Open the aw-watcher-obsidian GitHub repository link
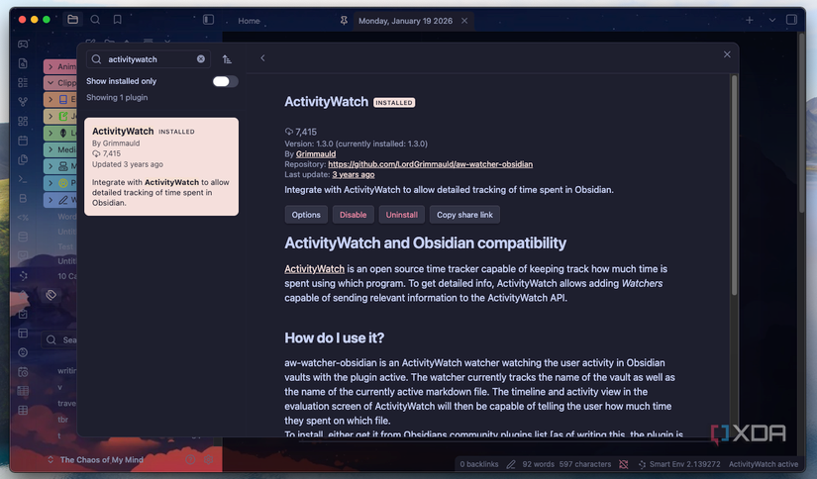This screenshot has height=479, width=817. 431,164
